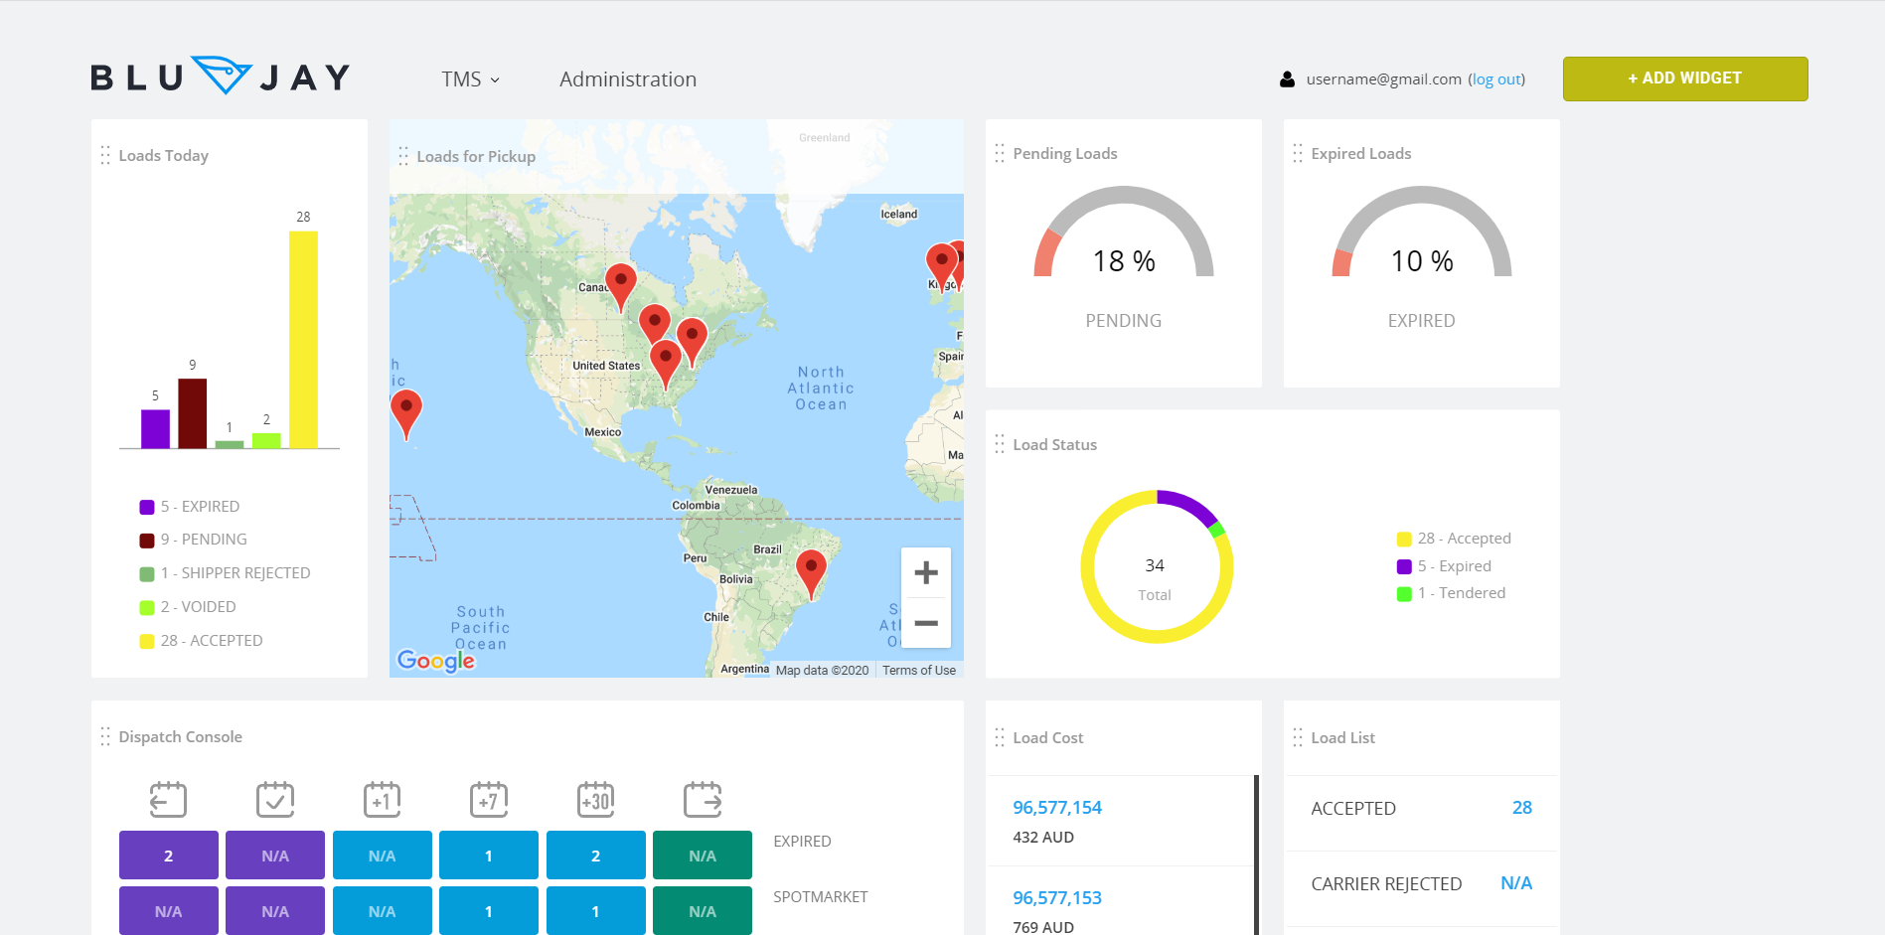
Task: Click the future arrow calendar icon
Action: coord(703,799)
